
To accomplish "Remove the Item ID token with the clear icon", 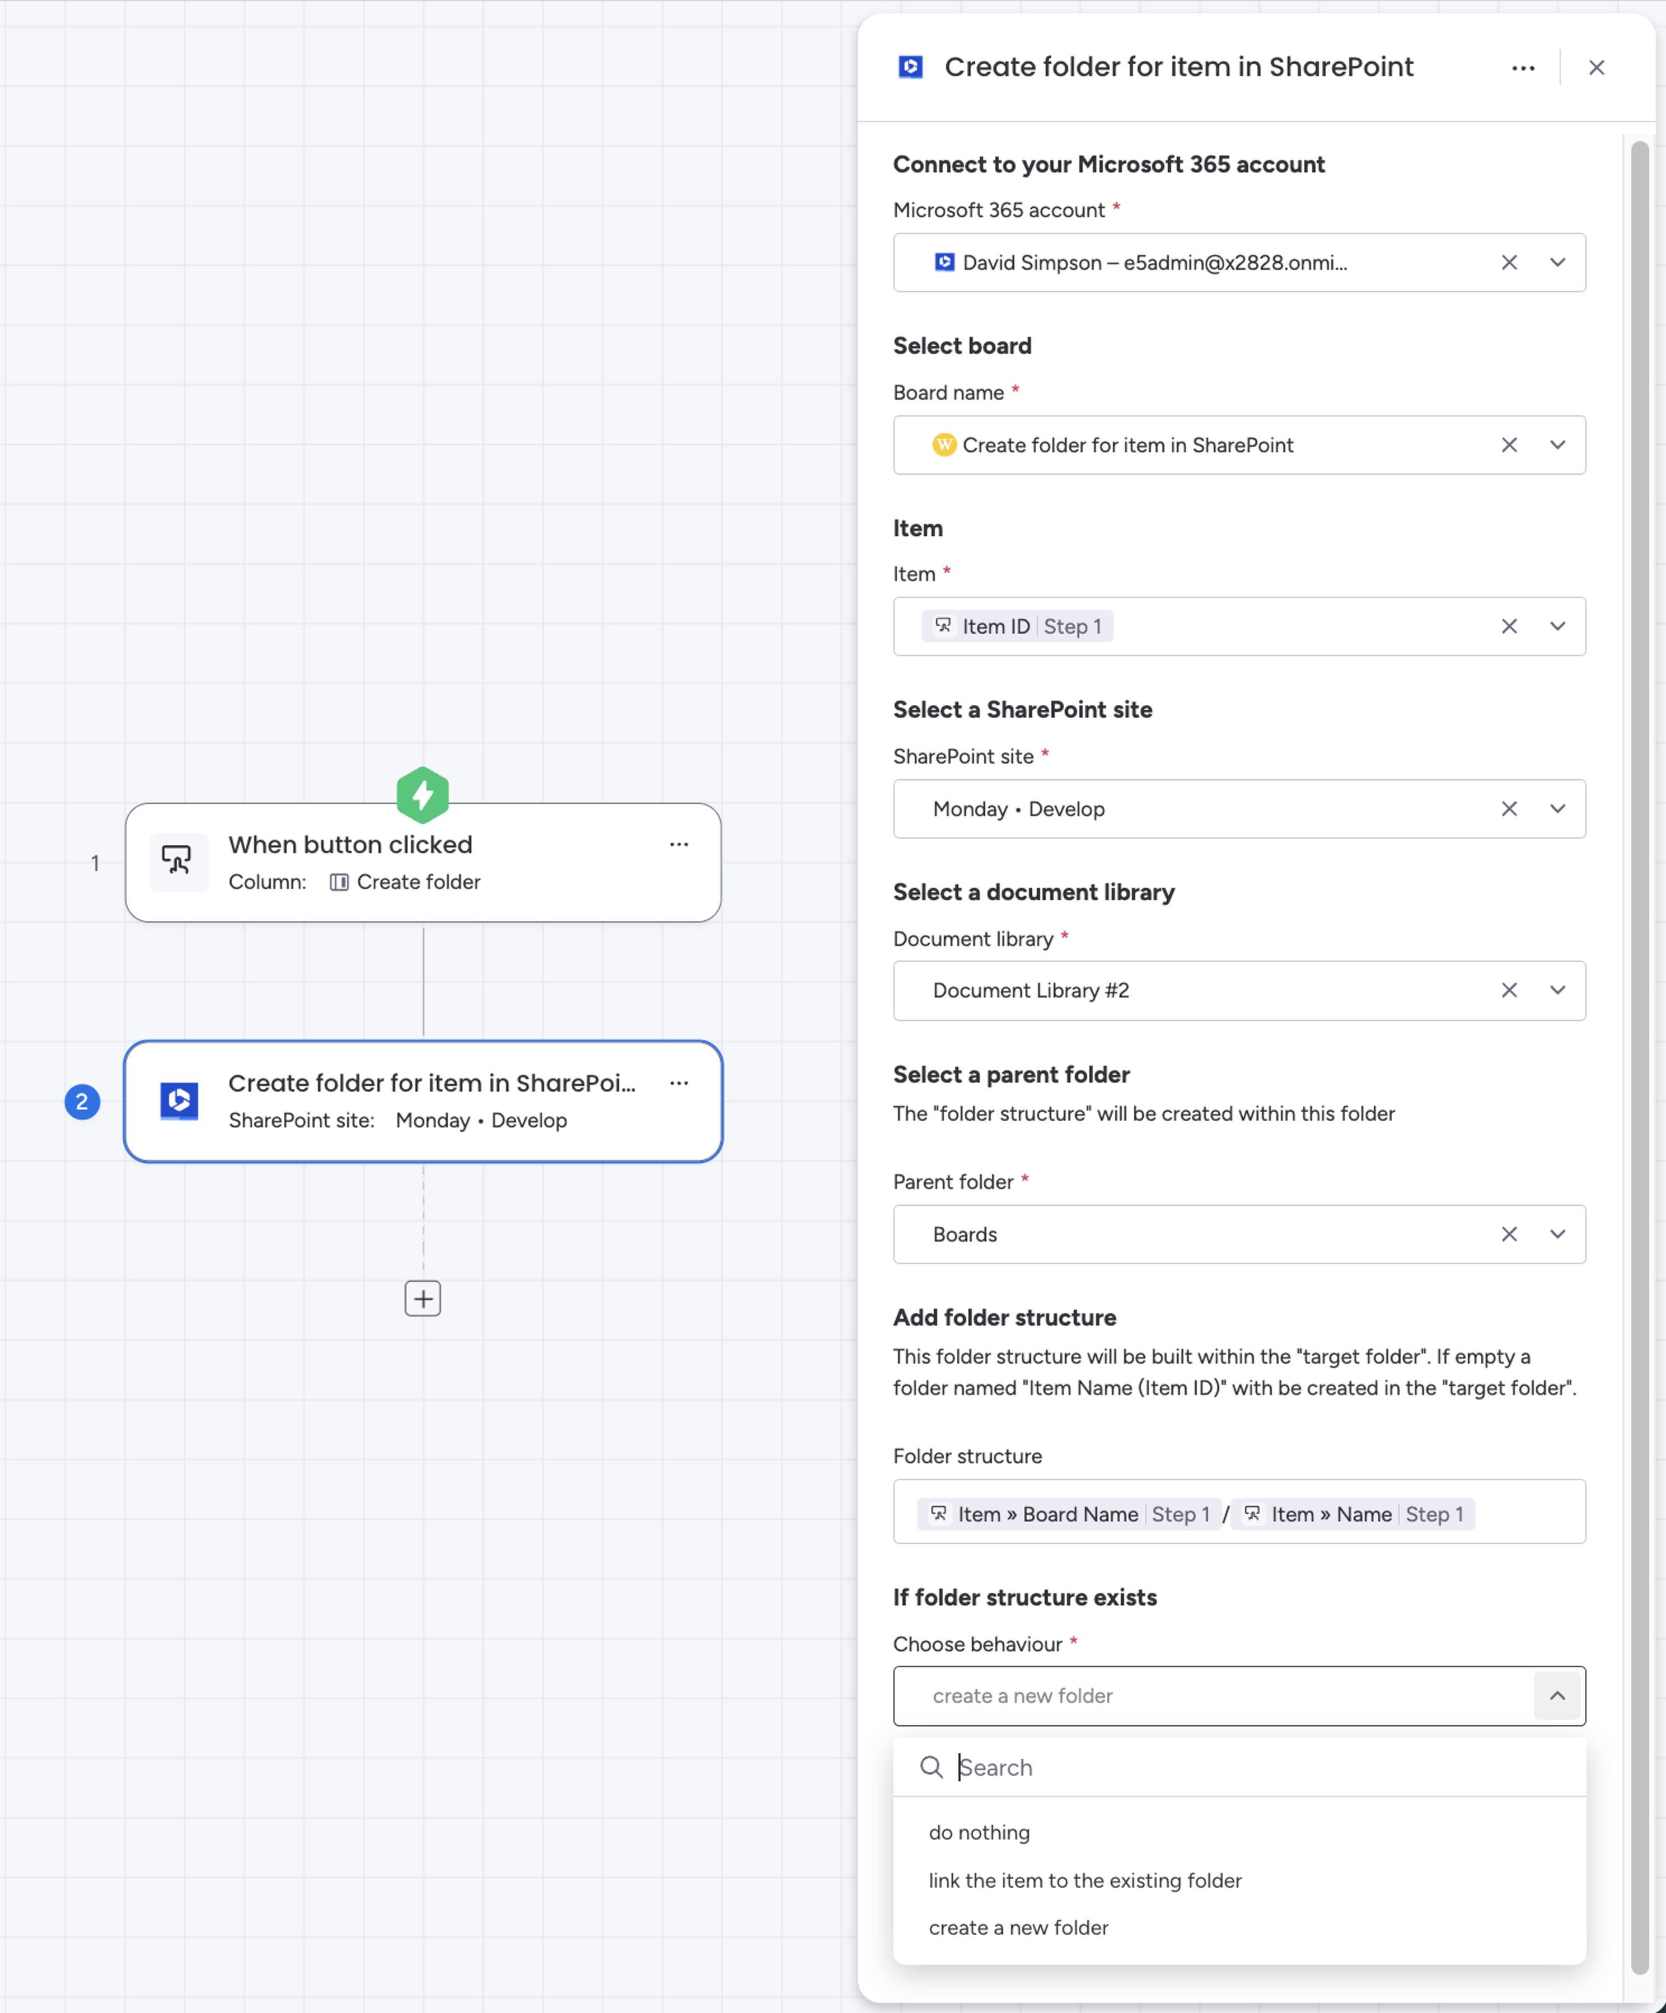I will coord(1509,626).
